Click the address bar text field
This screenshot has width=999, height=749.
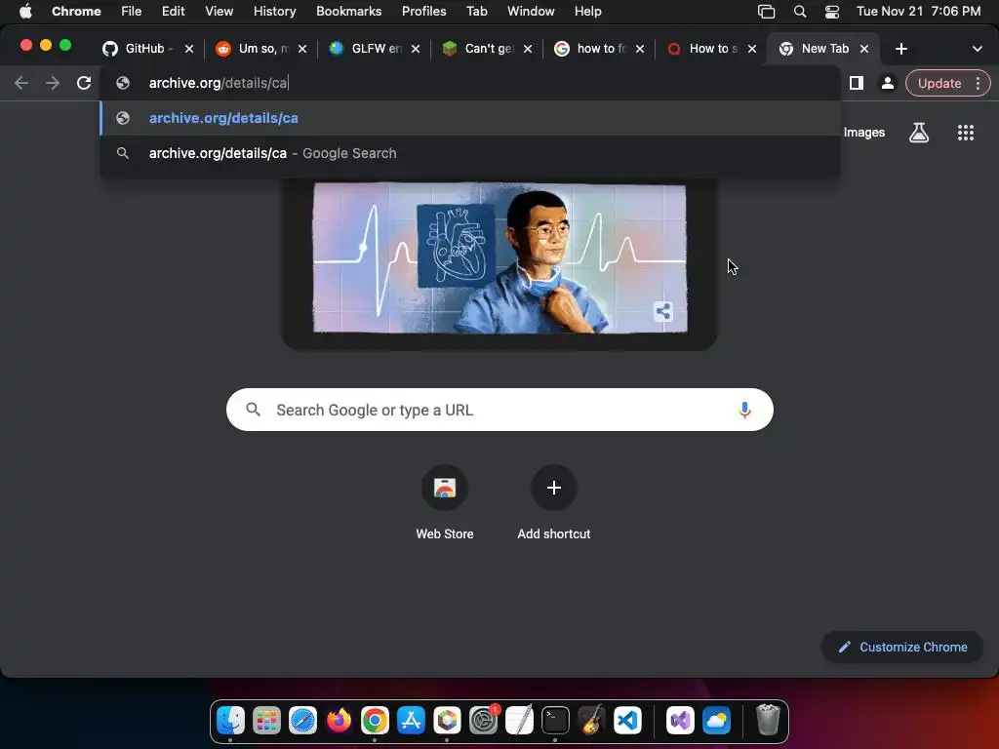[x=471, y=83]
